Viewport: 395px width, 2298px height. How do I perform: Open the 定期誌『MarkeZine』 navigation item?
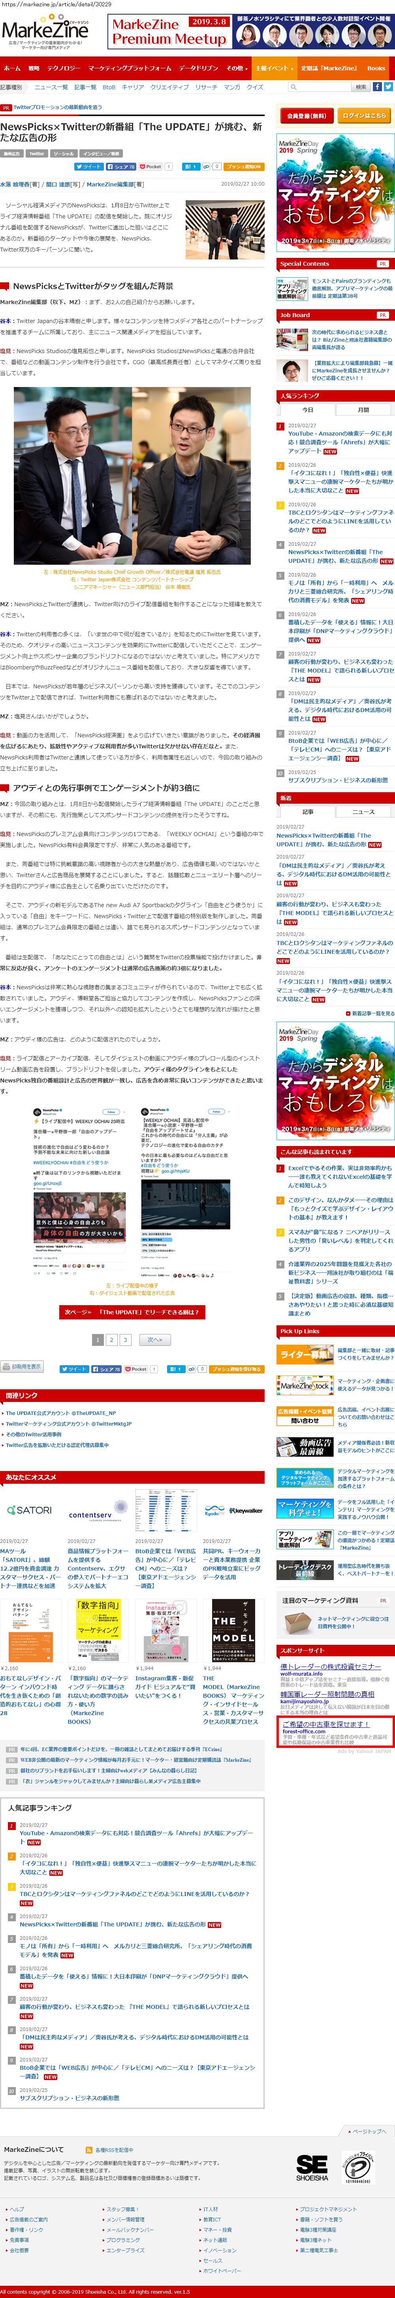(x=329, y=68)
